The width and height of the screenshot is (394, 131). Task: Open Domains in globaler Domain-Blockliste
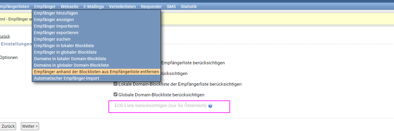[x=96, y=65]
